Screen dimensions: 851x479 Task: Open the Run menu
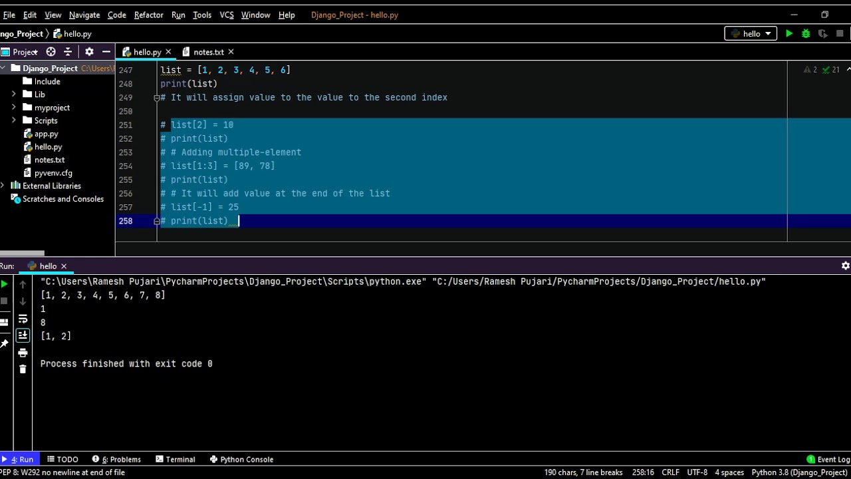pos(178,15)
